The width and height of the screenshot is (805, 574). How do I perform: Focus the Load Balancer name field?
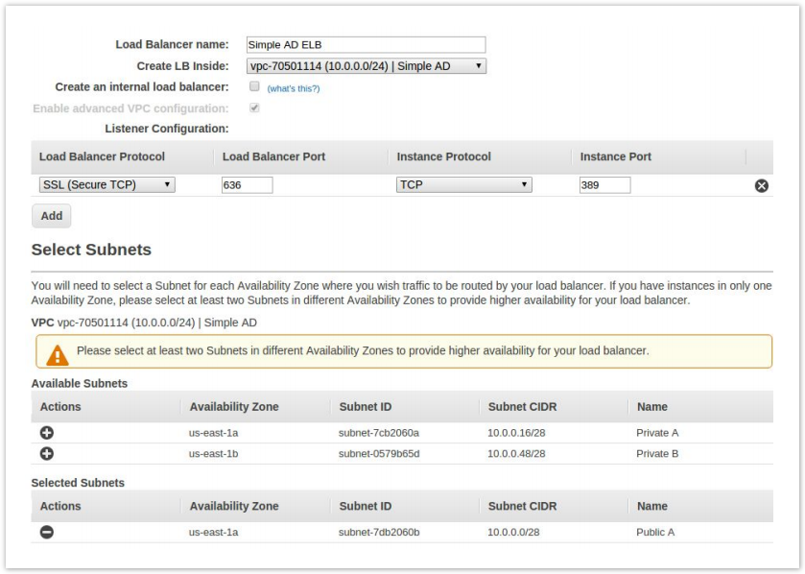coord(366,45)
